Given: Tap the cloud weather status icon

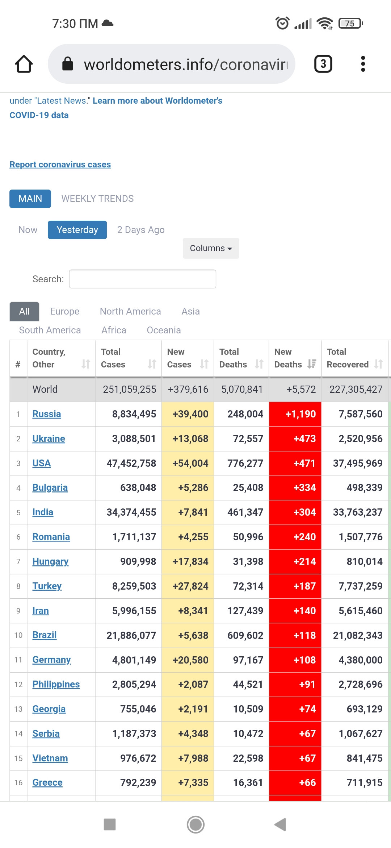Looking at the screenshot, I should [108, 23].
